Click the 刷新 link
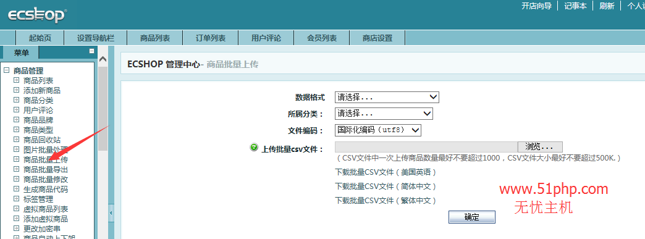Viewport: 645px width, 239px height. [607, 6]
